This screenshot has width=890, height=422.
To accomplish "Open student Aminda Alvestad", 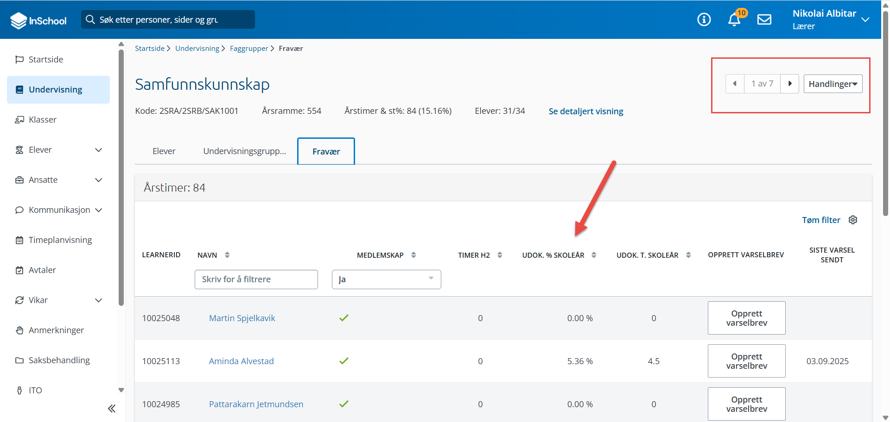I will point(241,361).
